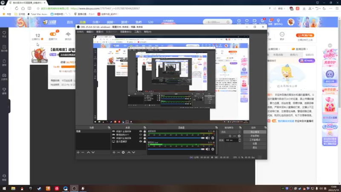Open OBS 文件(F) file menu
This screenshot has height=192, width=341.
80,32
